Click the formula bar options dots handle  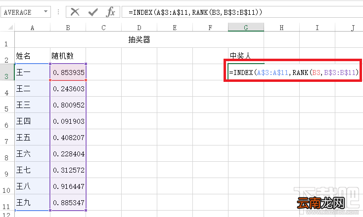tap(58, 12)
